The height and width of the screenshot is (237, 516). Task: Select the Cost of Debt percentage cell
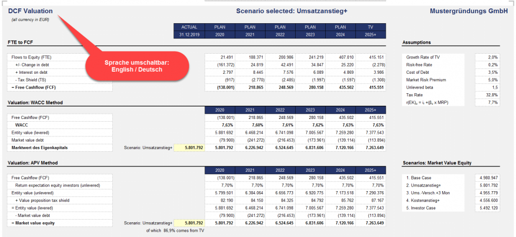click(x=486, y=72)
